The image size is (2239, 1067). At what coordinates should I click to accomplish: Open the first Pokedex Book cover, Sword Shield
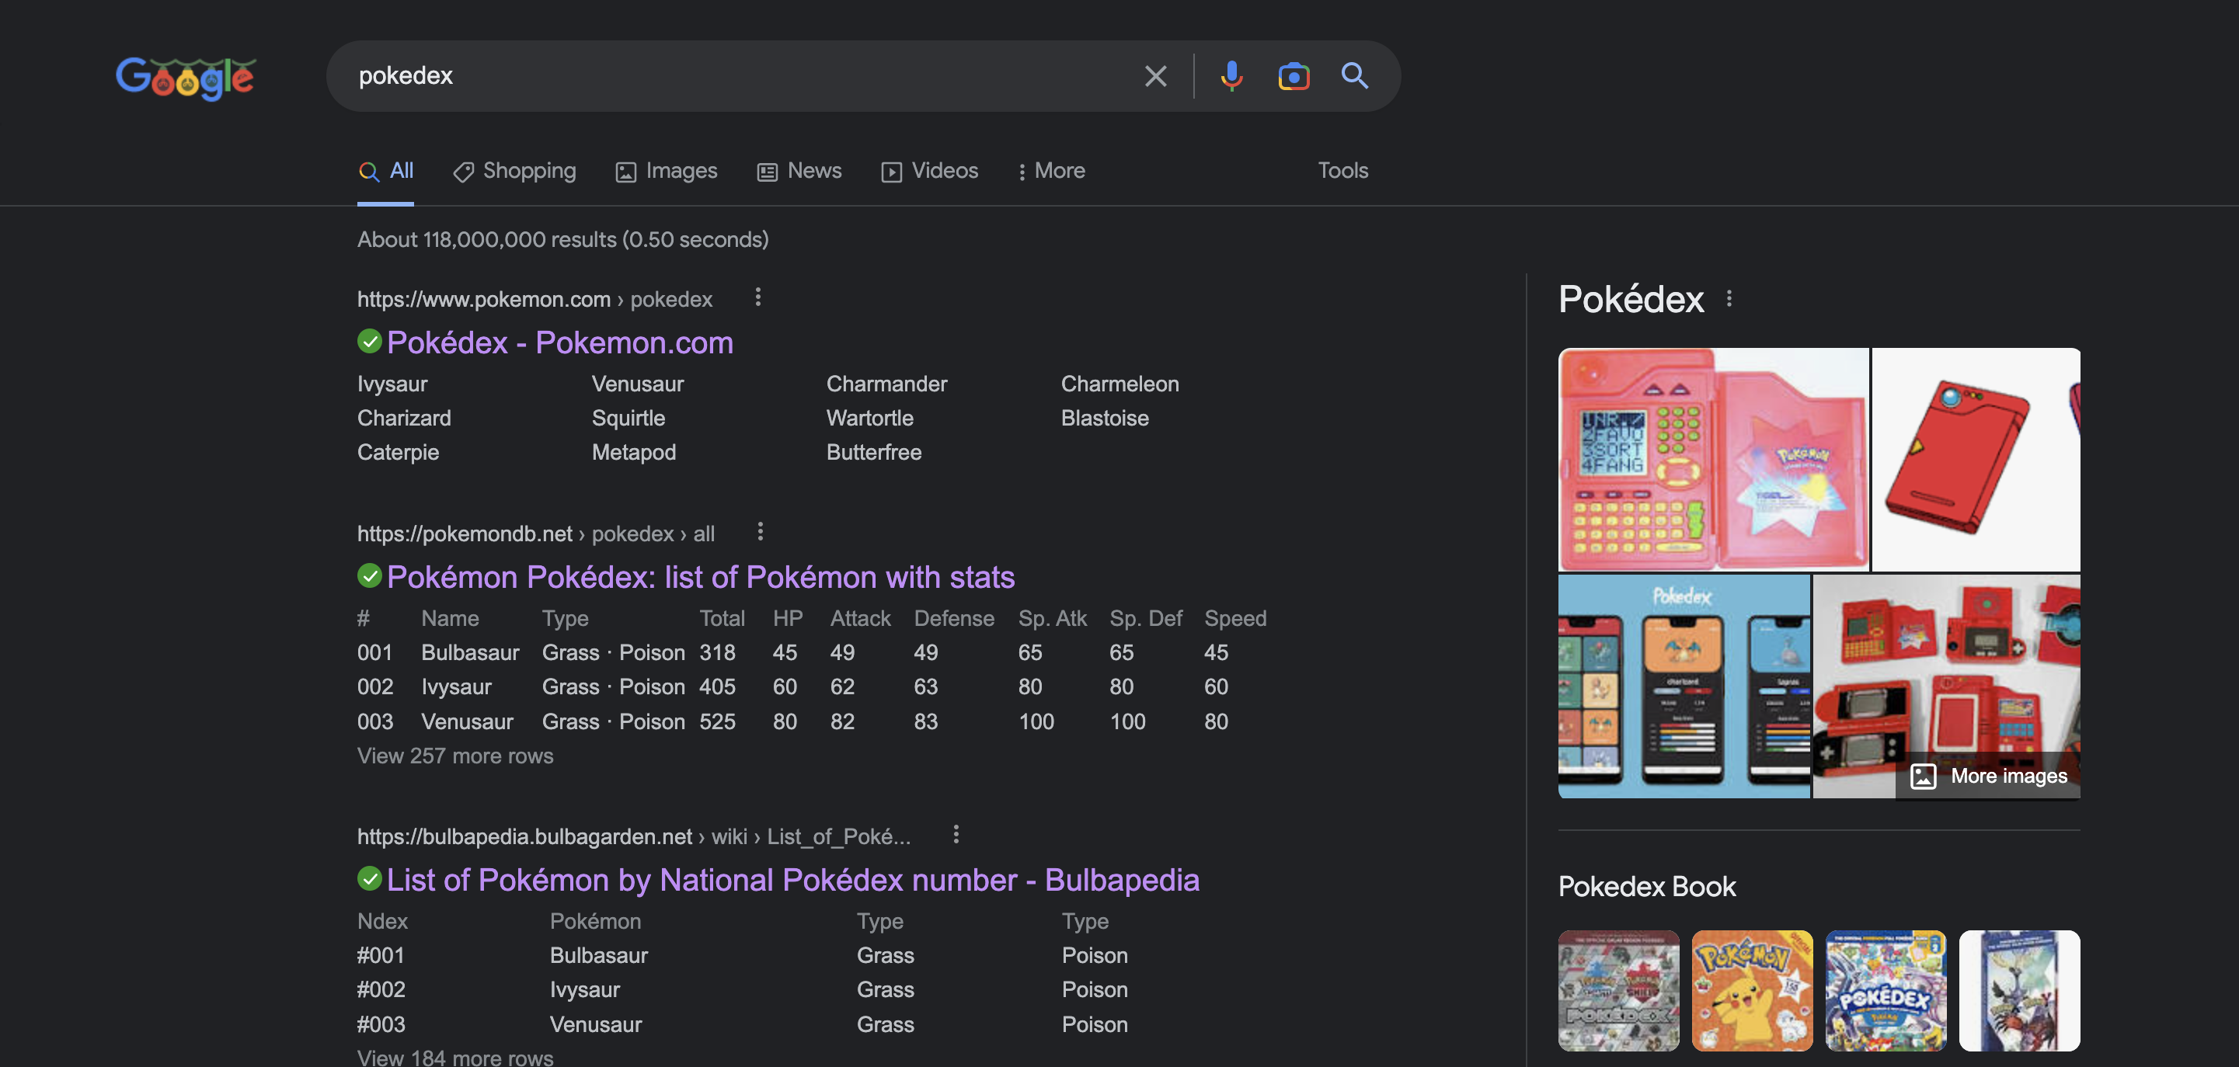point(1618,991)
